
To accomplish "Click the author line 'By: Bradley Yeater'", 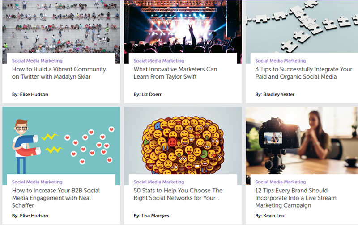I will point(275,94).
